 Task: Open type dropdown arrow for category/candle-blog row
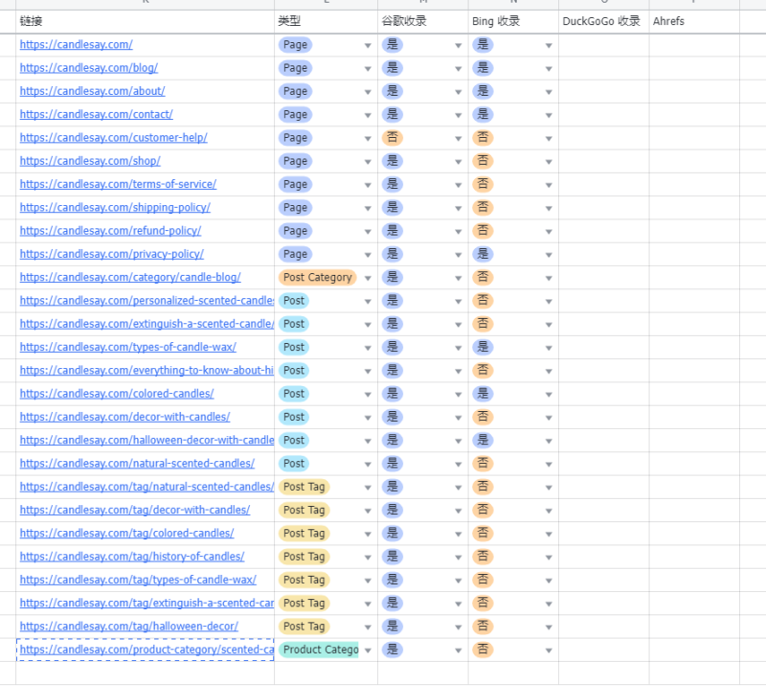tap(368, 278)
